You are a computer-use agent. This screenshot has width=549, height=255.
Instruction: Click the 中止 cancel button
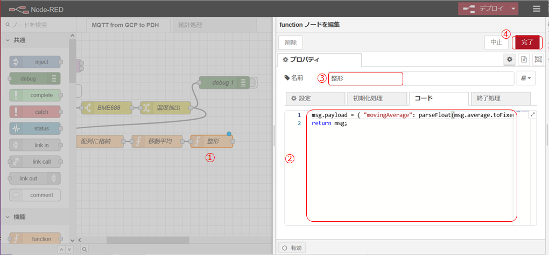[496, 42]
